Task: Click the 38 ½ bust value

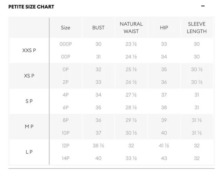Action: click(x=98, y=146)
